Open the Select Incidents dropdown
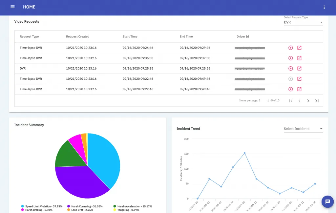Screen dimensions: 336x213 (303, 129)
